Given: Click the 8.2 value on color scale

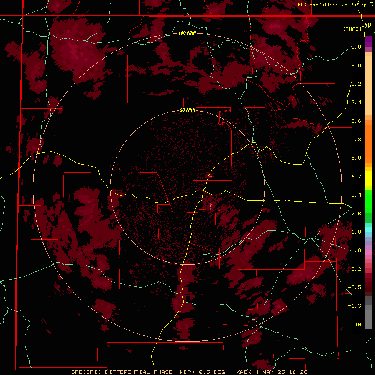Looking at the screenshot, I should coord(356,84).
